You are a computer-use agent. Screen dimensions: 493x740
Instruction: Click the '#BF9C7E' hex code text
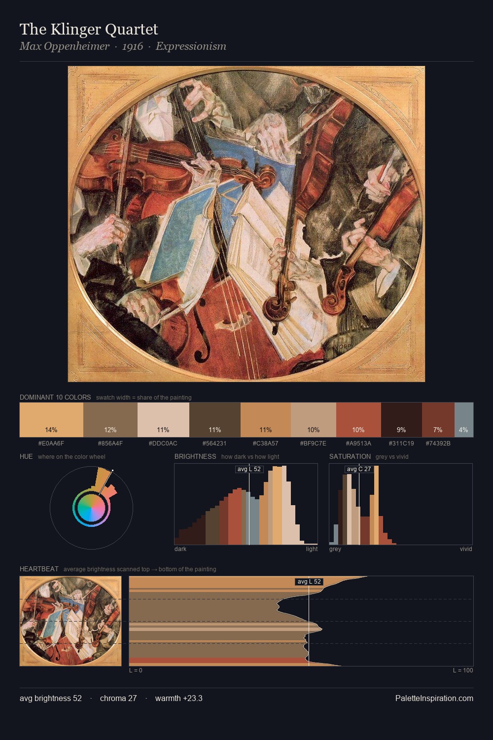(314, 443)
